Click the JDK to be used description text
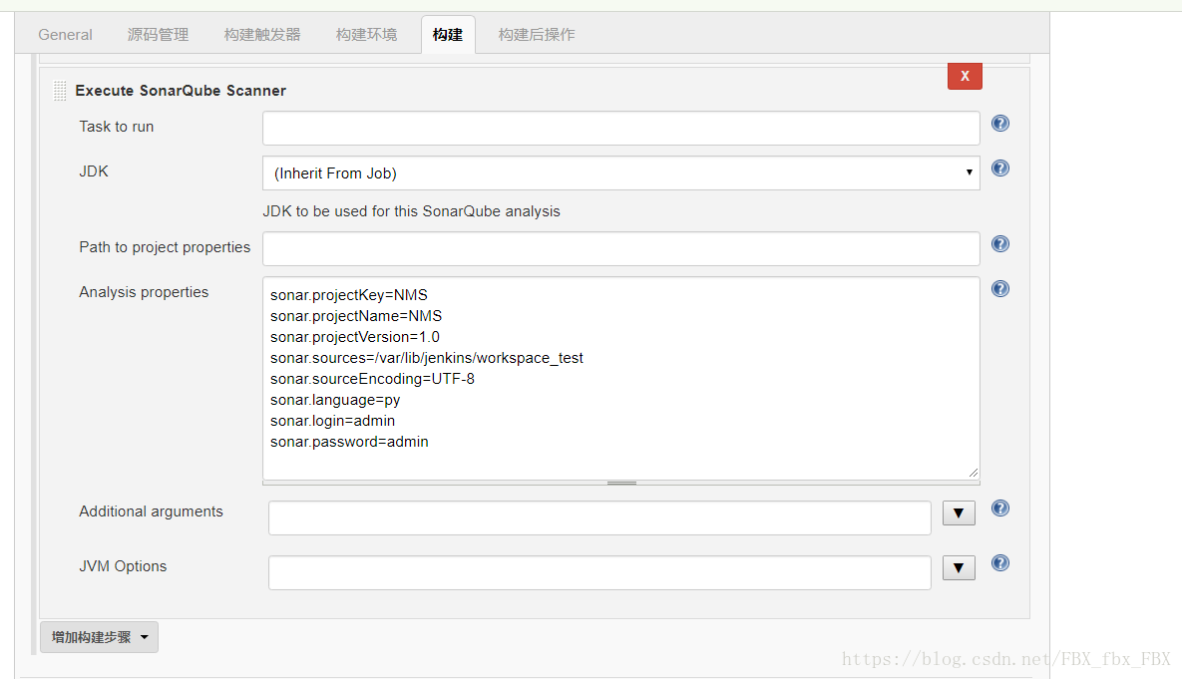The image size is (1182, 679). tap(412, 211)
